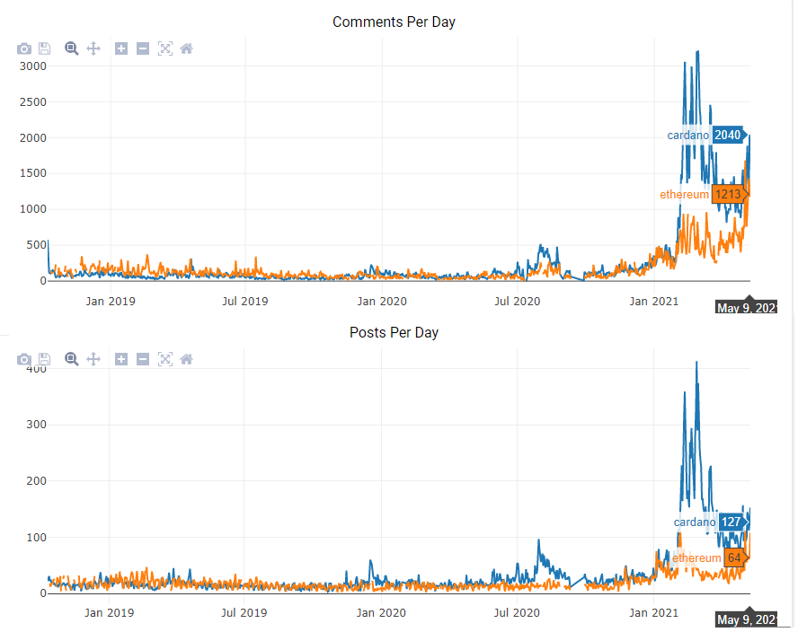Click 2500 y-axis label on Comments chart
This screenshot has width=798, height=632.
(x=33, y=101)
